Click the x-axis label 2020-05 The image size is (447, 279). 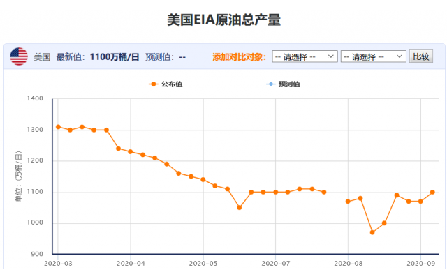pyautogui.click(x=203, y=264)
